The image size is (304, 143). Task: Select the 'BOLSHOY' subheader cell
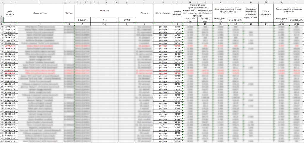point(82,20)
